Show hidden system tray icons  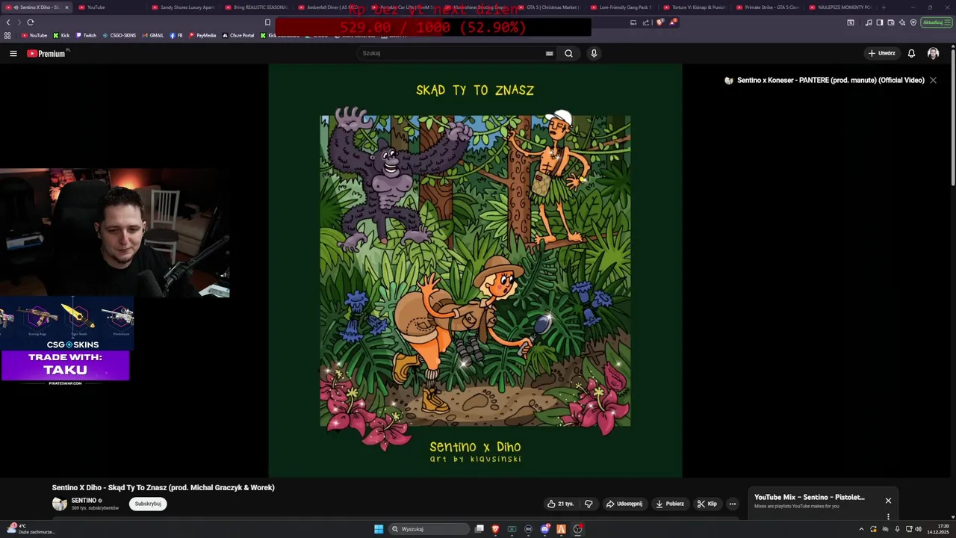click(x=861, y=529)
